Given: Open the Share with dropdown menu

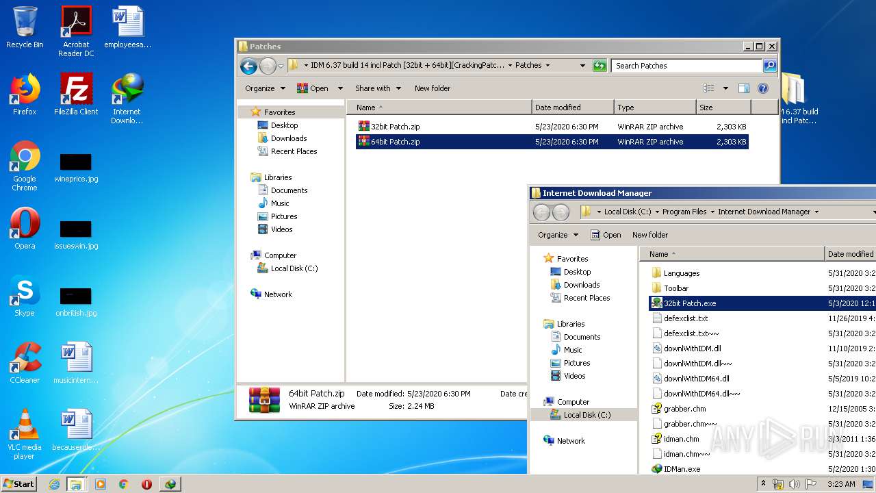Looking at the screenshot, I should tap(377, 88).
